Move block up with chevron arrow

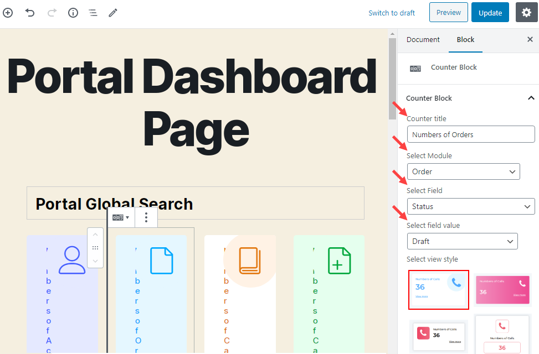tap(95, 235)
